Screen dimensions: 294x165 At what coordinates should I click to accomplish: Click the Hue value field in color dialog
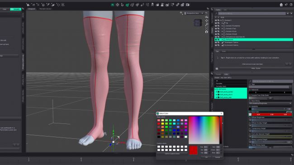(x=206, y=147)
